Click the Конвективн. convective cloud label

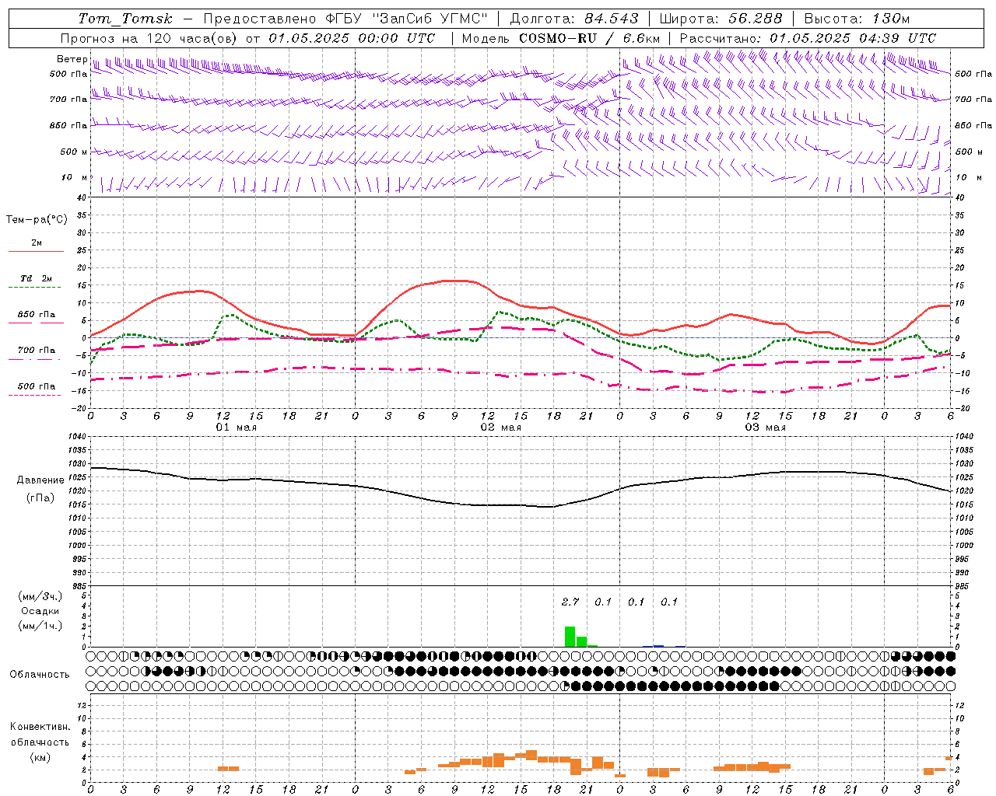click(40, 727)
